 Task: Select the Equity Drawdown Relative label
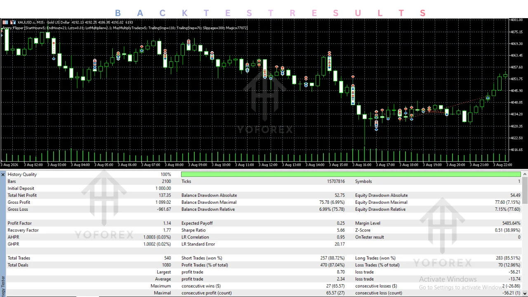point(380,210)
